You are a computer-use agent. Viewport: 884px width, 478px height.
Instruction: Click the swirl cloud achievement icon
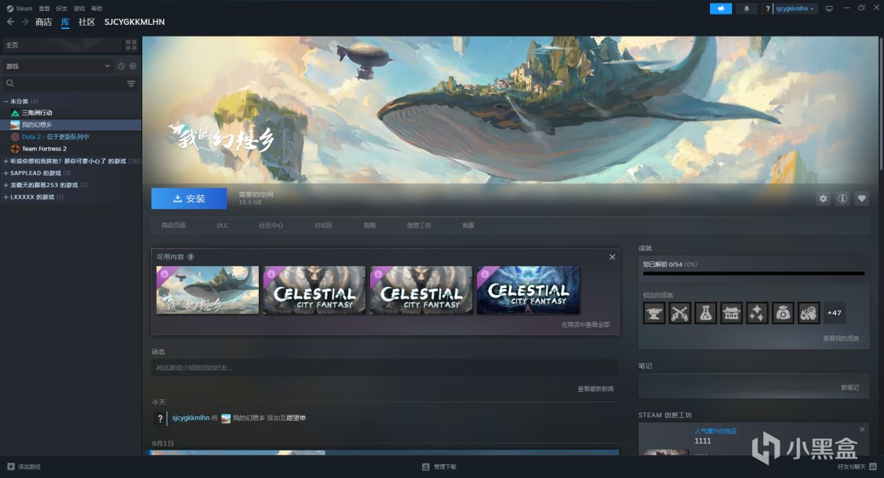pyautogui.click(x=809, y=313)
